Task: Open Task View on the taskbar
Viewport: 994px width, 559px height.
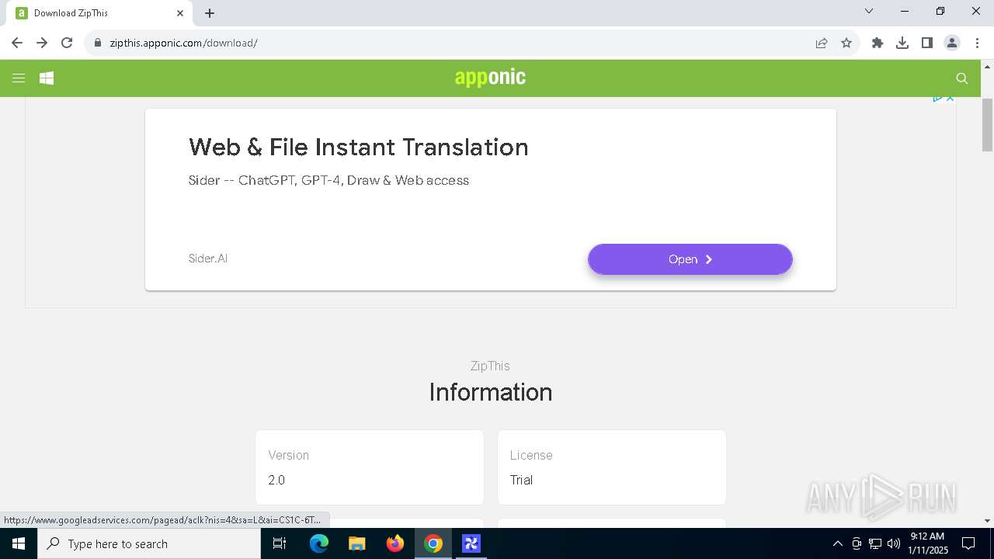Action: pyautogui.click(x=280, y=543)
